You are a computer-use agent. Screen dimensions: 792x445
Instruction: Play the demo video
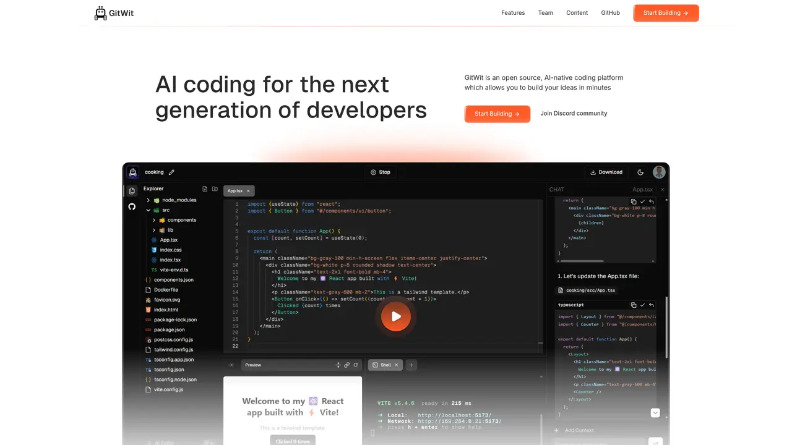coord(396,317)
